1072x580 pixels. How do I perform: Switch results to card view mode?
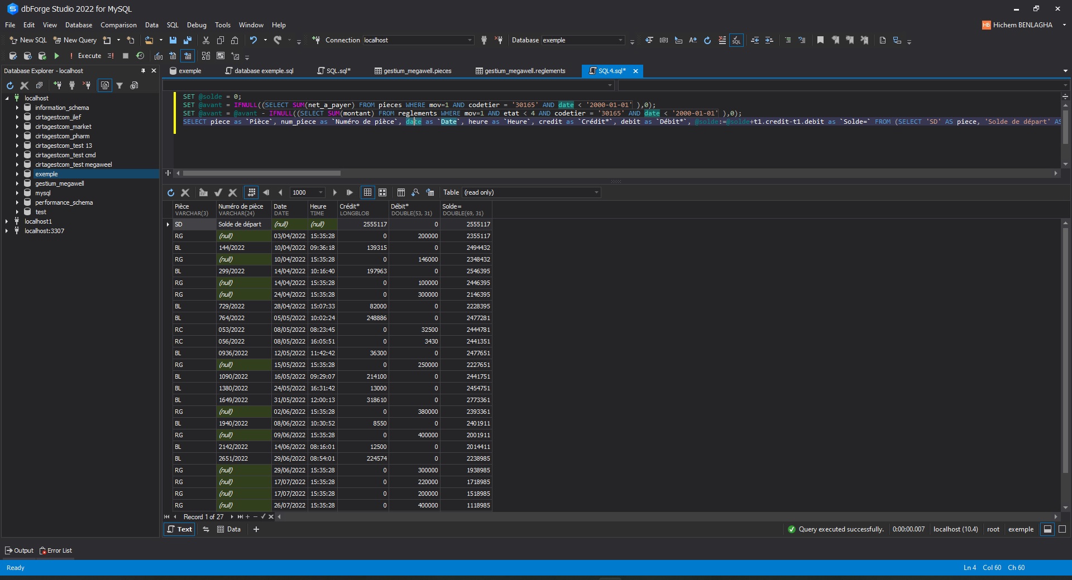(x=382, y=192)
